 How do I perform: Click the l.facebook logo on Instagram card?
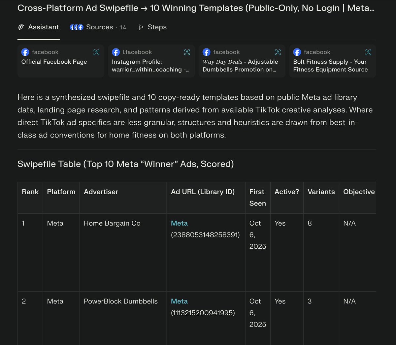[x=116, y=52]
